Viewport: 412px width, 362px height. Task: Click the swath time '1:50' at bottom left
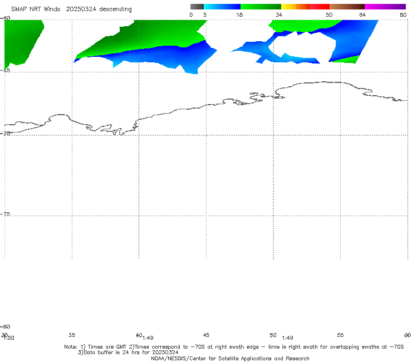click(9, 338)
